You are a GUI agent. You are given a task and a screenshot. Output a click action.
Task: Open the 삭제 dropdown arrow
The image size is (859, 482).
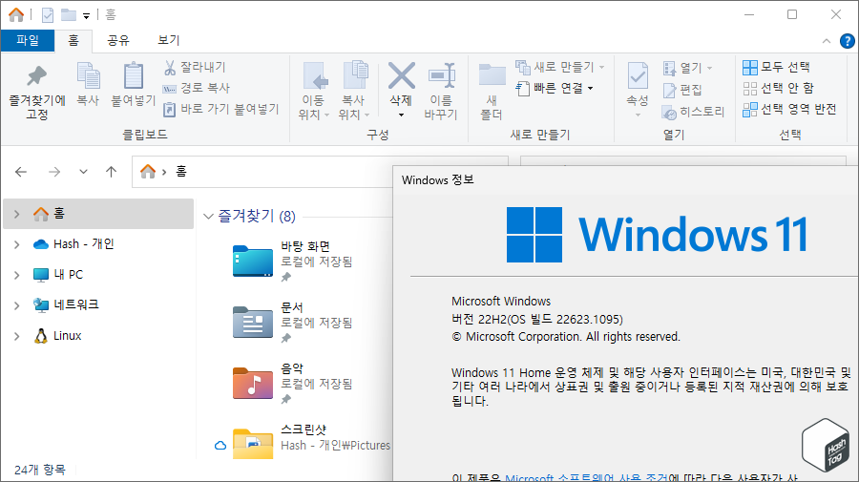tap(401, 115)
